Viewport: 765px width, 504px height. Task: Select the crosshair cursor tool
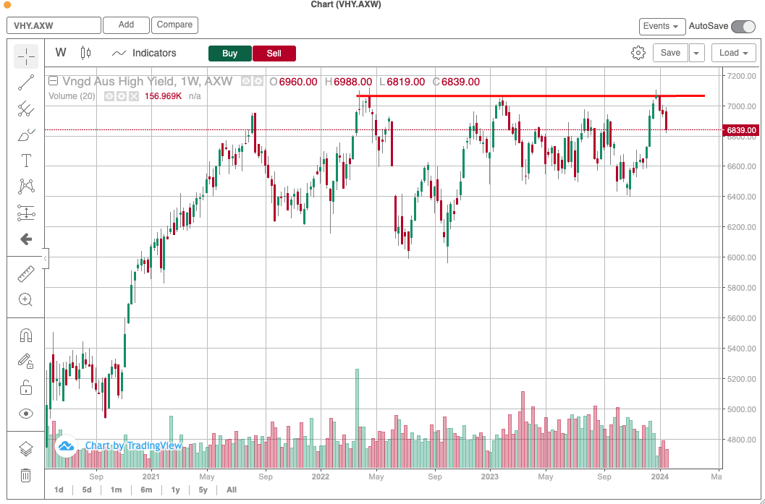26,56
